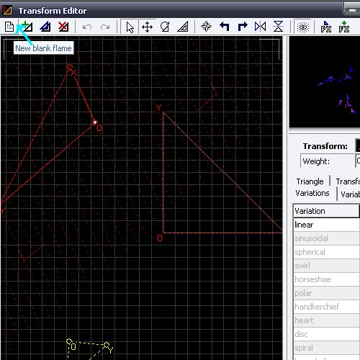360x360 pixels.
Task: Minimize the Transform Editor window
Action: [x=352, y=10]
